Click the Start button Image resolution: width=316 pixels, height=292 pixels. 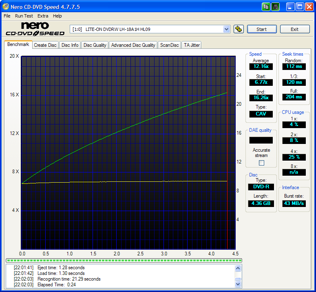(262, 29)
